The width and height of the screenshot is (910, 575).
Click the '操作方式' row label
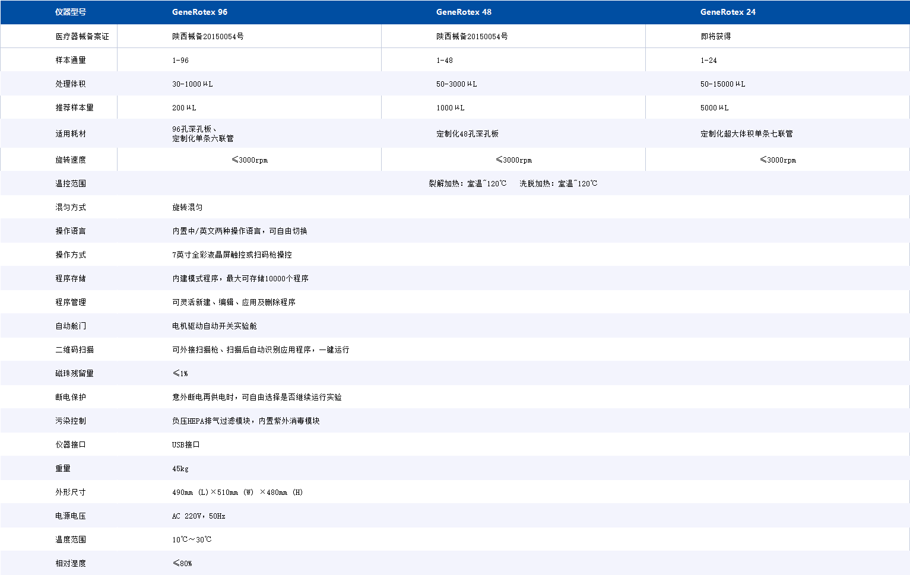coord(71,255)
